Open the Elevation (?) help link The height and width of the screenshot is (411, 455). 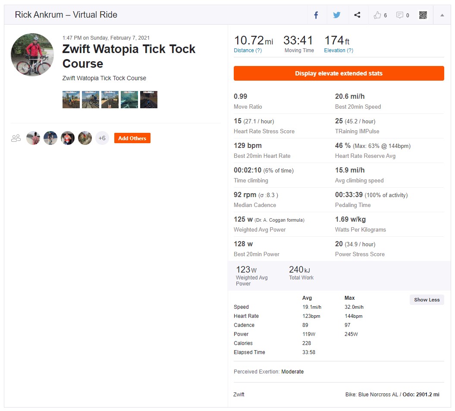(339, 50)
